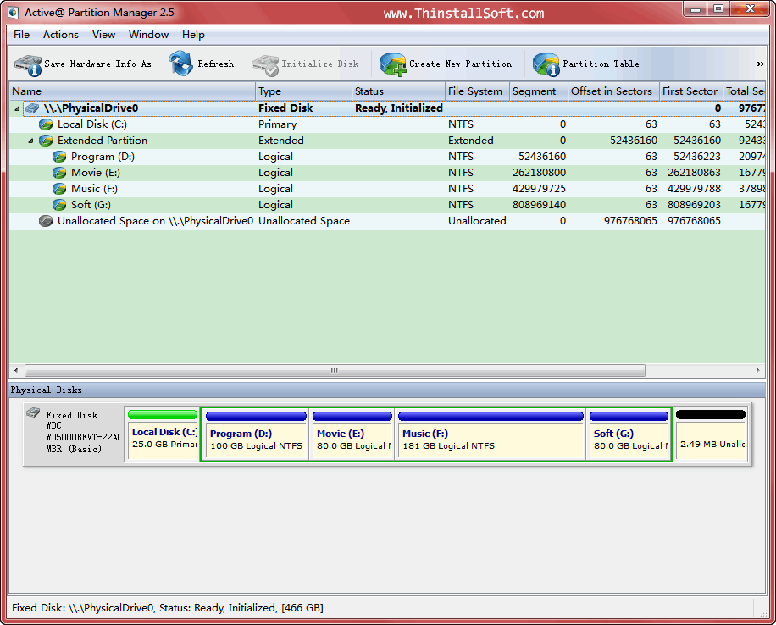Click the WD5000BEVT disk label text

click(x=83, y=437)
